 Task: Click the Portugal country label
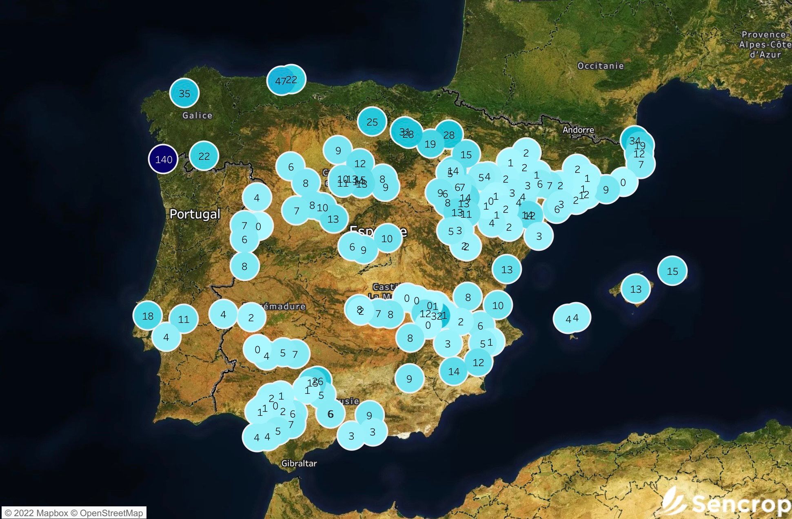pyautogui.click(x=195, y=214)
